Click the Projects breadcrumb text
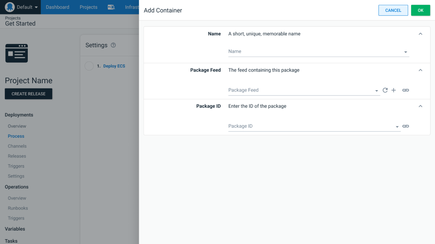Screen dimensions: 435x244 click(13, 18)
